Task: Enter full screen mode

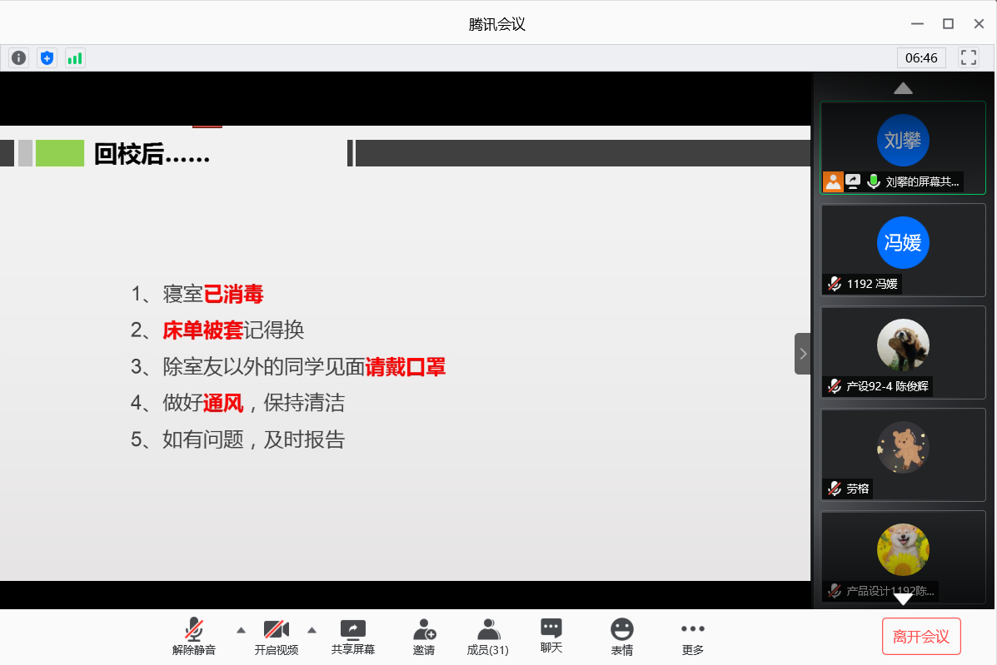Action: point(969,57)
